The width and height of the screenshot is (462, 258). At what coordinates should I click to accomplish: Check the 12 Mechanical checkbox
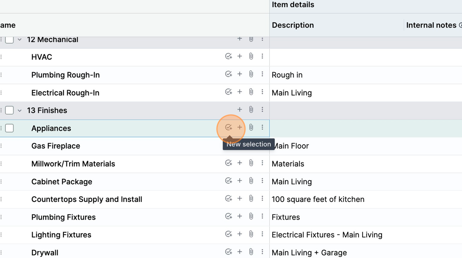pyautogui.click(x=9, y=39)
